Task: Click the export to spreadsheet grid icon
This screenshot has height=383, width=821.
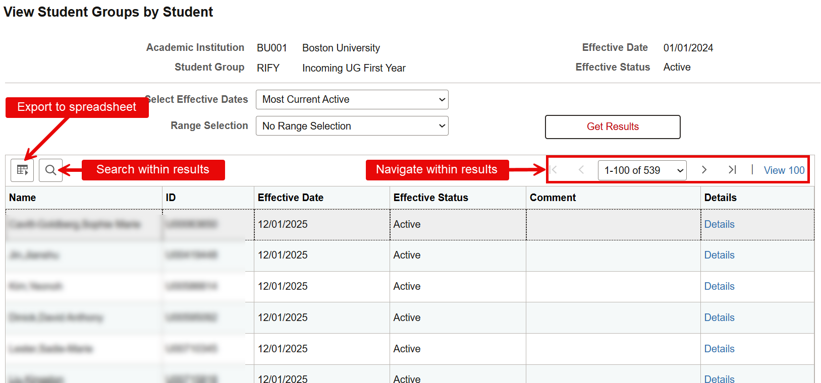Action: click(22, 170)
